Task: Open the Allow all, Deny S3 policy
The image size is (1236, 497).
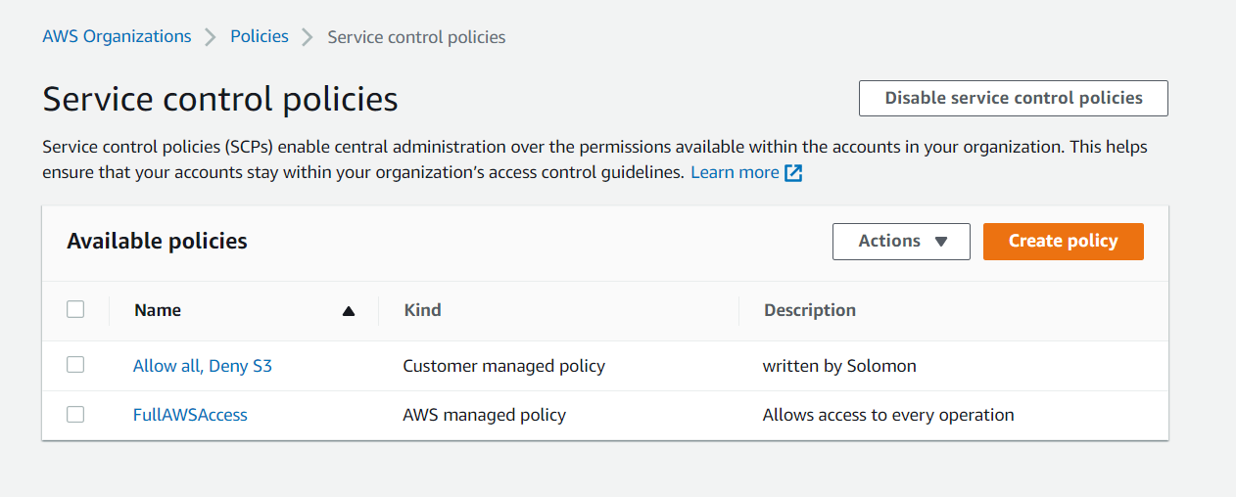Action: pos(203,366)
